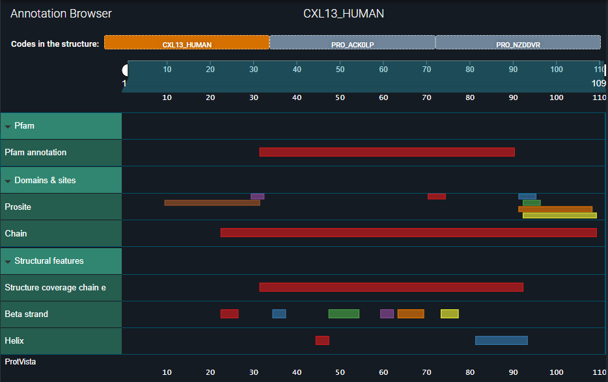Click the blue Helix feature
Viewport: 608px width, 382px height.
(501, 340)
